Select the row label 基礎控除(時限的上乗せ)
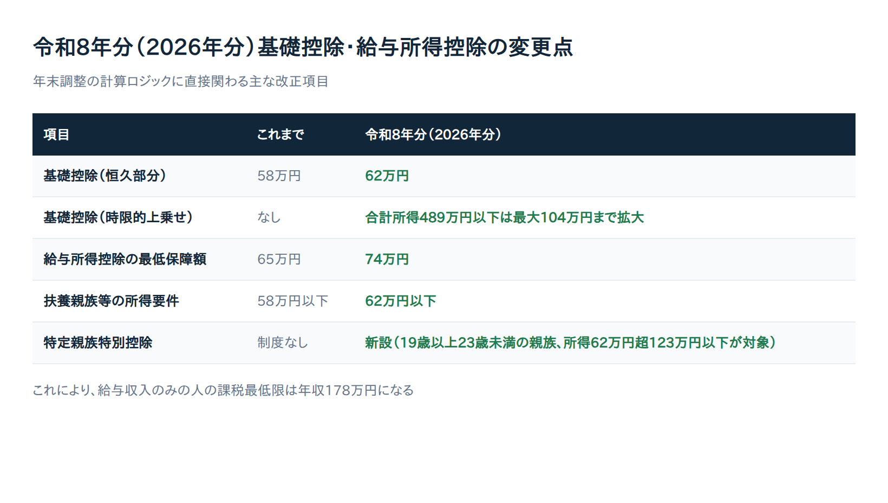Image resolution: width=888 pixels, height=503 pixels. [118, 217]
